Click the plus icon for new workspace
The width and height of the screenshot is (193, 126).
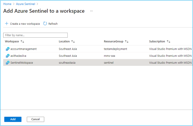click(x=7, y=23)
